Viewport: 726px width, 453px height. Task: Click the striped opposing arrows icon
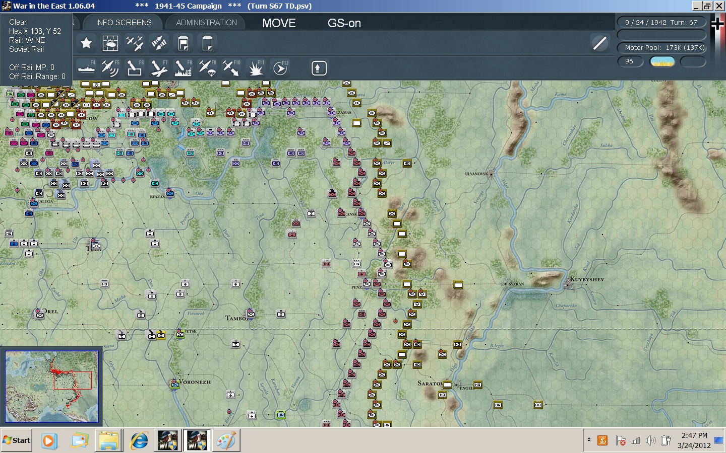pos(159,43)
